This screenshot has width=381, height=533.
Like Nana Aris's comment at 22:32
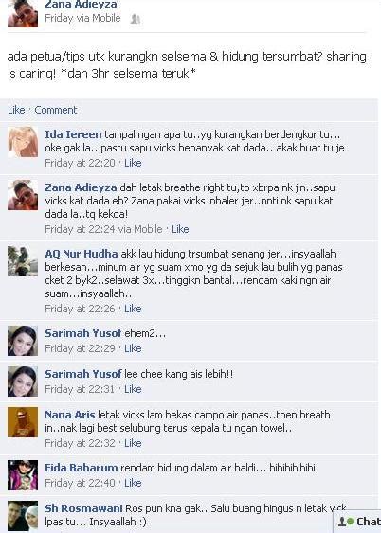[x=133, y=443]
